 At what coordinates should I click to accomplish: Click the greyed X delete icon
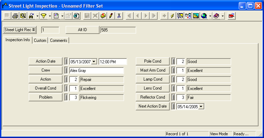95,16
